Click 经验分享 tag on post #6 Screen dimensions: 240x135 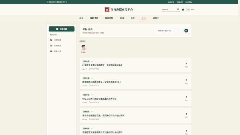pos(86,61)
